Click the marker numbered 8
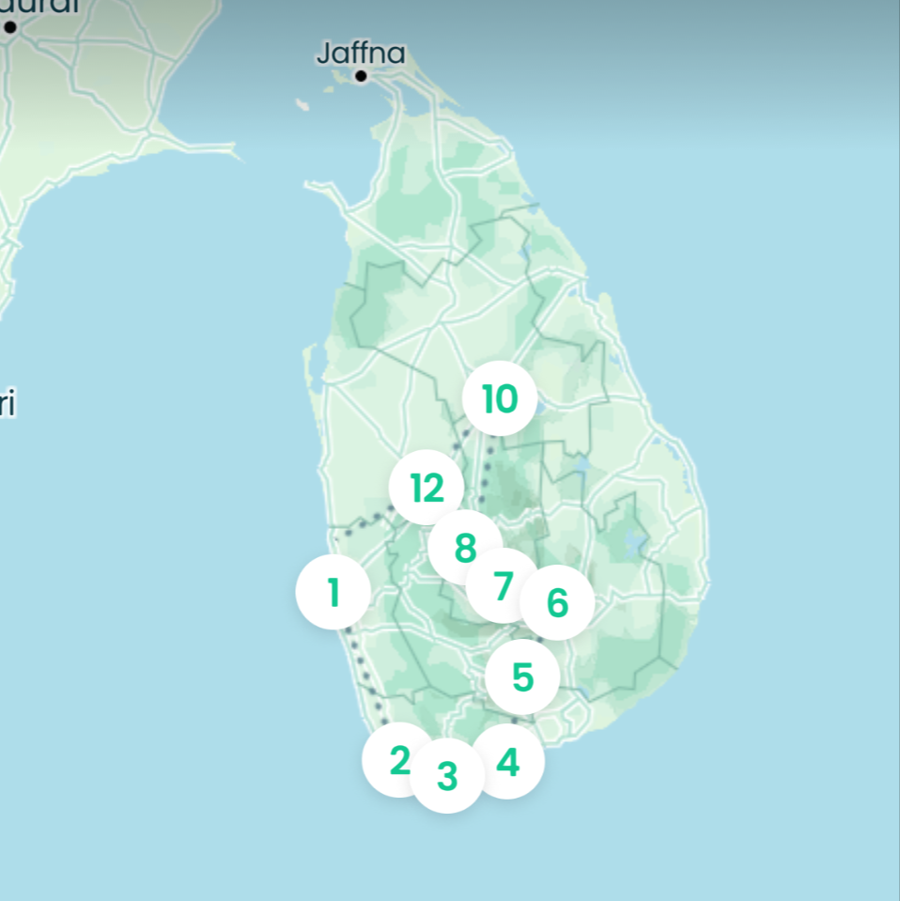900x901 pixels. click(x=464, y=547)
